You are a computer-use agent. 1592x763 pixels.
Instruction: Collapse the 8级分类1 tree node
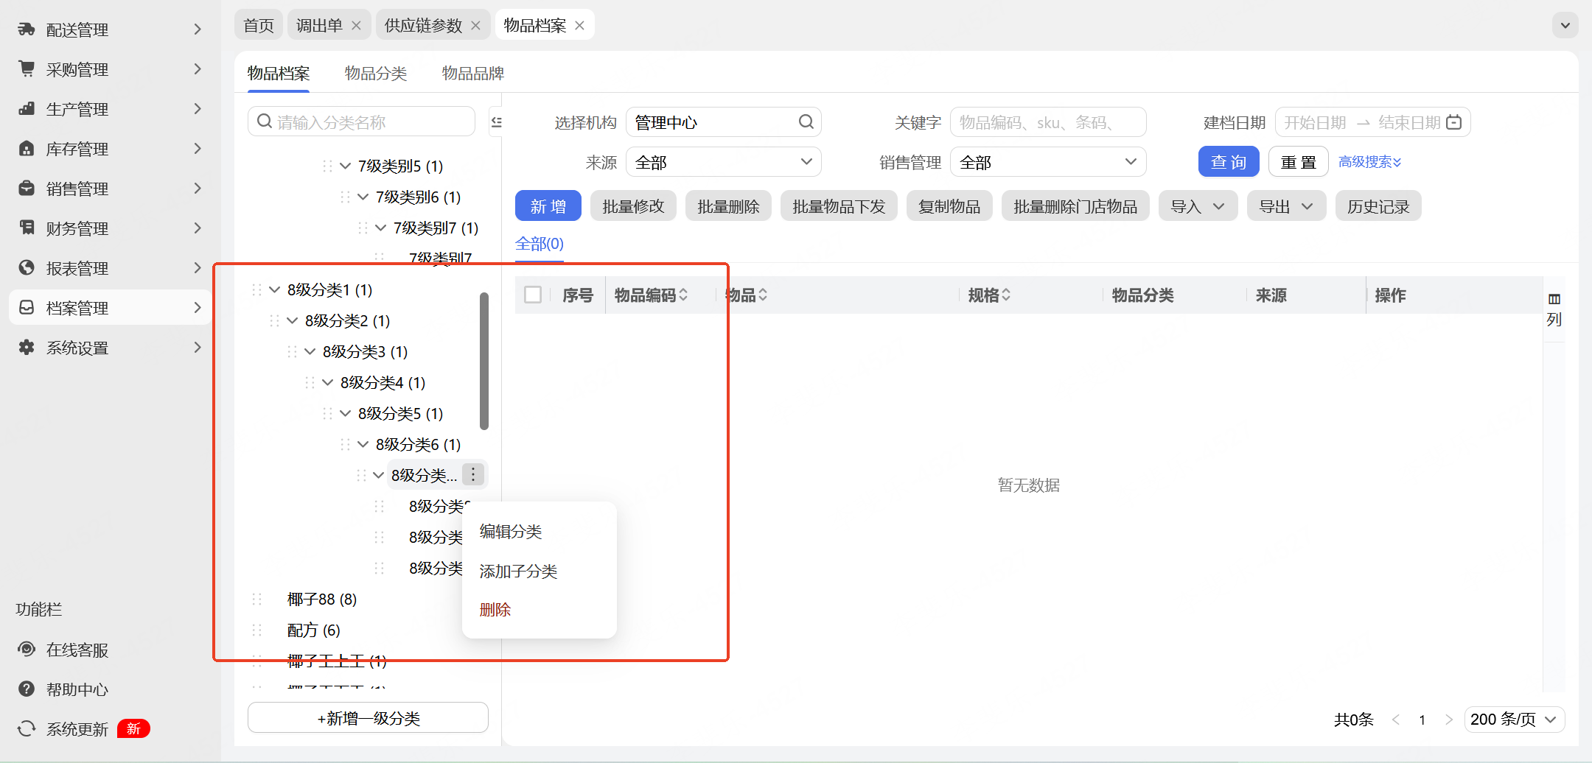274,290
